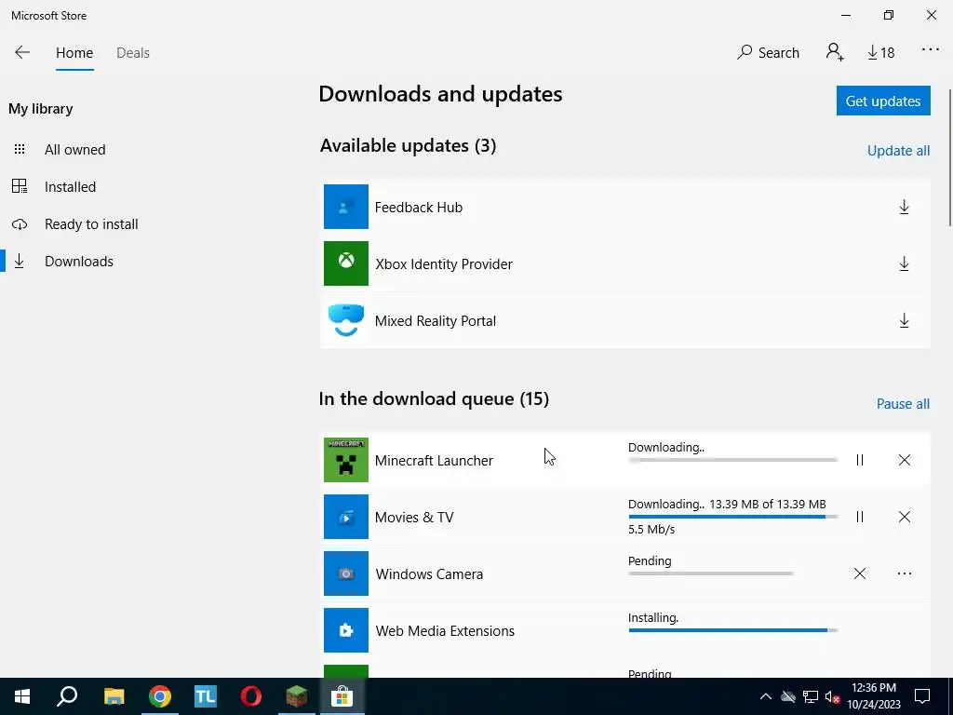Click the Mixed Reality Portal app icon
The width and height of the screenshot is (953, 715).
[346, 320]
